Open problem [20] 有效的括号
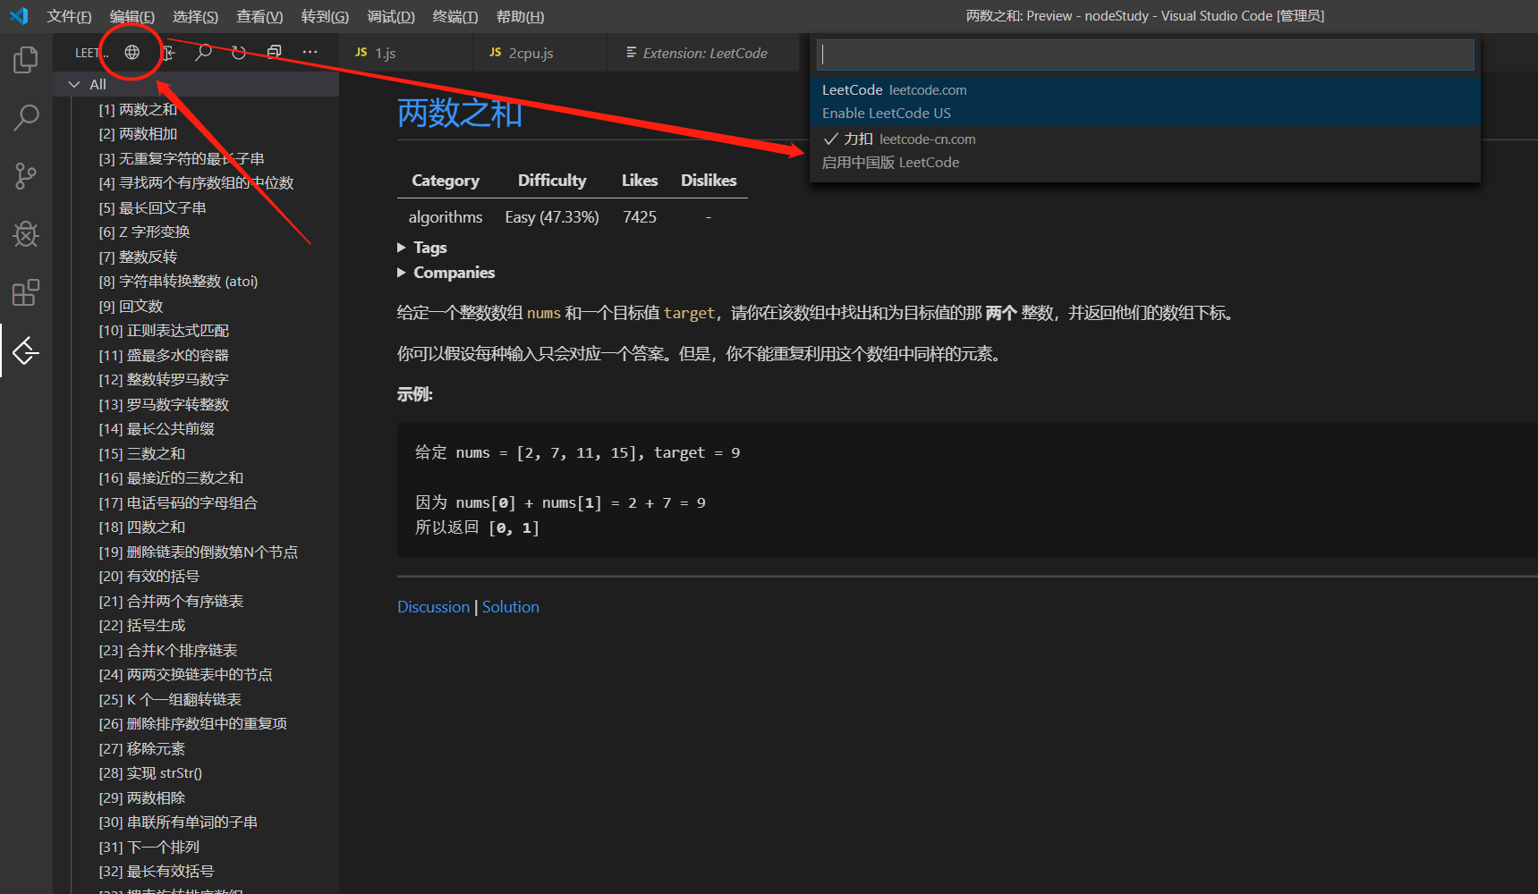 pos(149,577)
